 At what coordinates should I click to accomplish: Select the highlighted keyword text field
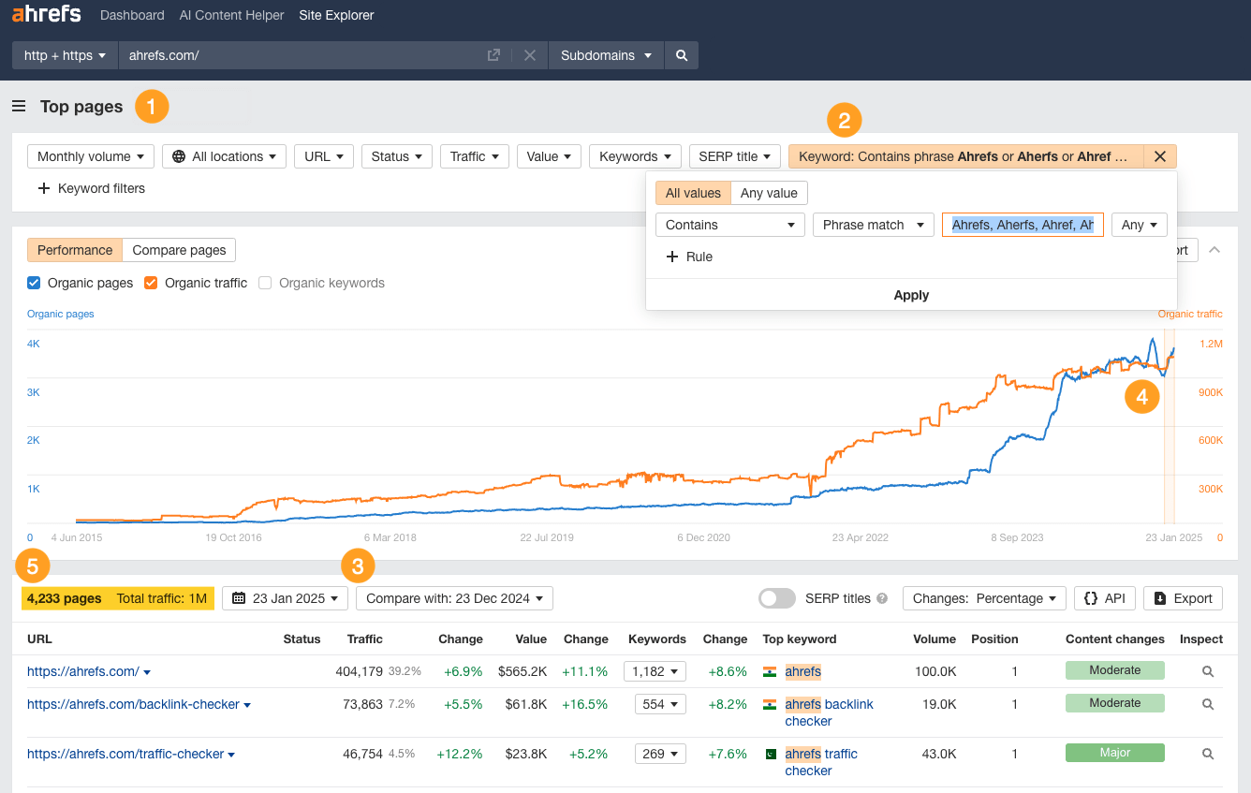[1022, 225]
